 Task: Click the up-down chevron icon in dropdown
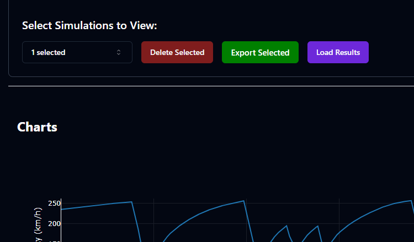pyautogui.click(x=118, y=52)
